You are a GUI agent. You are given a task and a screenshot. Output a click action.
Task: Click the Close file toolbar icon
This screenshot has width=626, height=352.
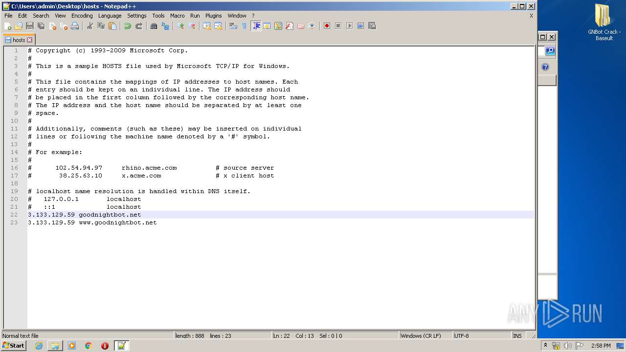pyautogui.click(x=52, y=26)
